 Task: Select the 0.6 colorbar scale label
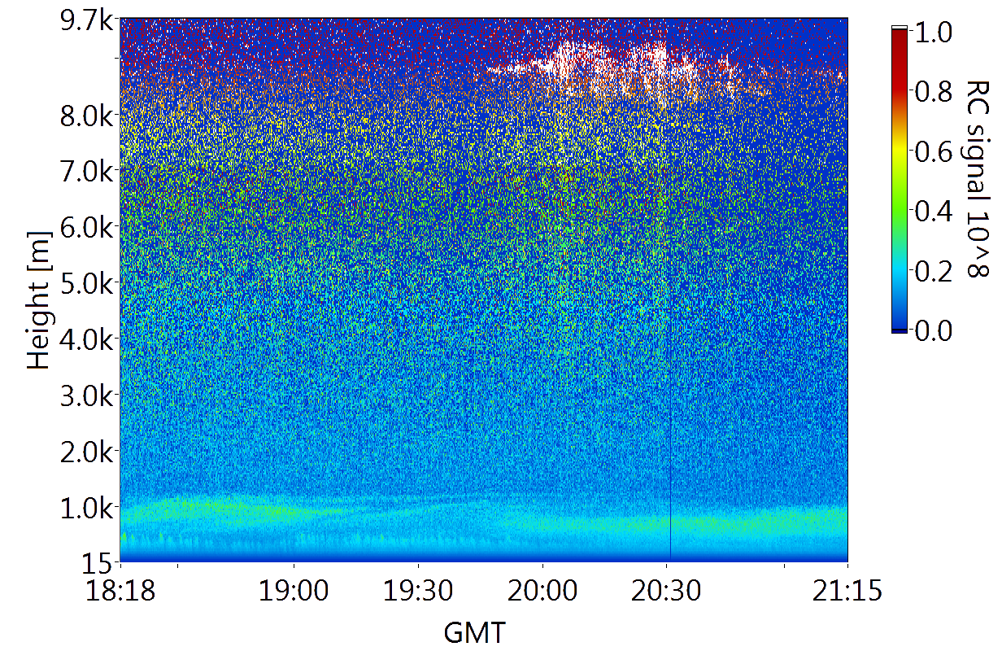[x=932, y=151]
